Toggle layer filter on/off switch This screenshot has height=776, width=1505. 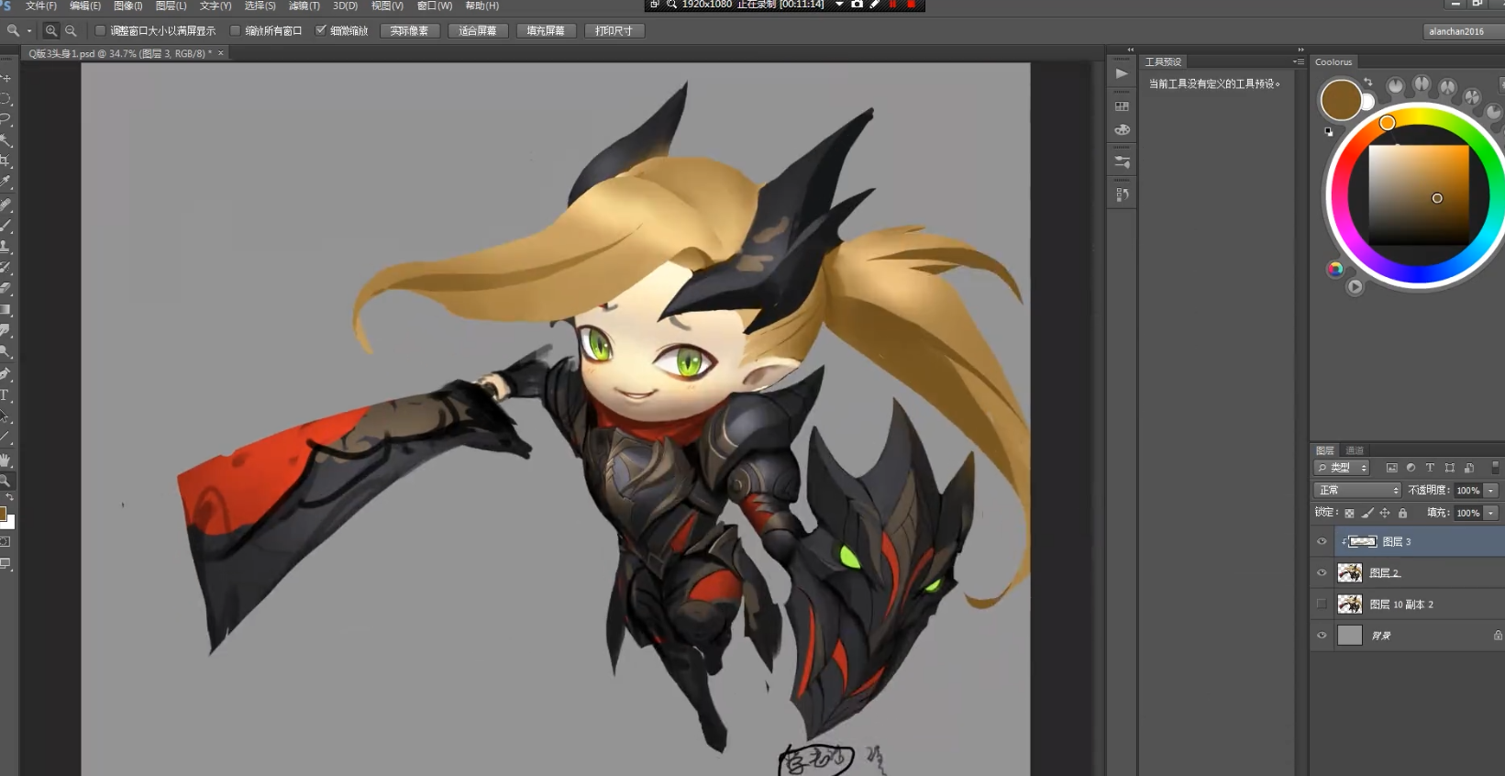coord(1495,468)
